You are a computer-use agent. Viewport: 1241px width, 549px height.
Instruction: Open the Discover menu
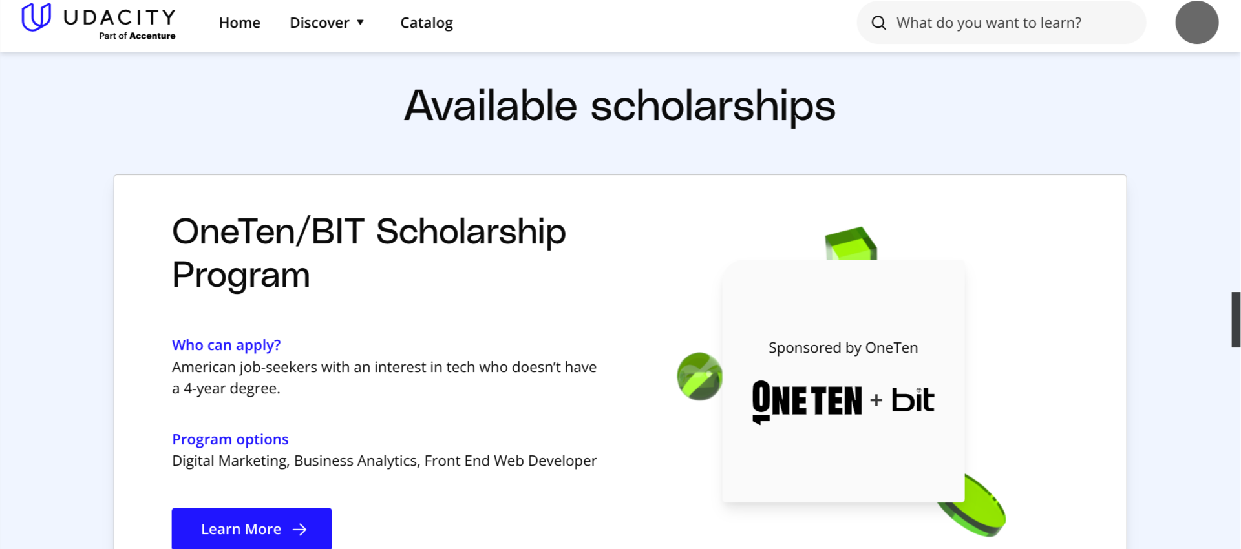tap(319, 23)
